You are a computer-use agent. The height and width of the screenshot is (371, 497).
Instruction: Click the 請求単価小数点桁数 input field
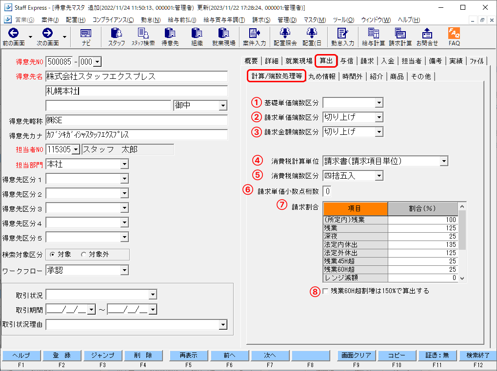pos(327,191)
